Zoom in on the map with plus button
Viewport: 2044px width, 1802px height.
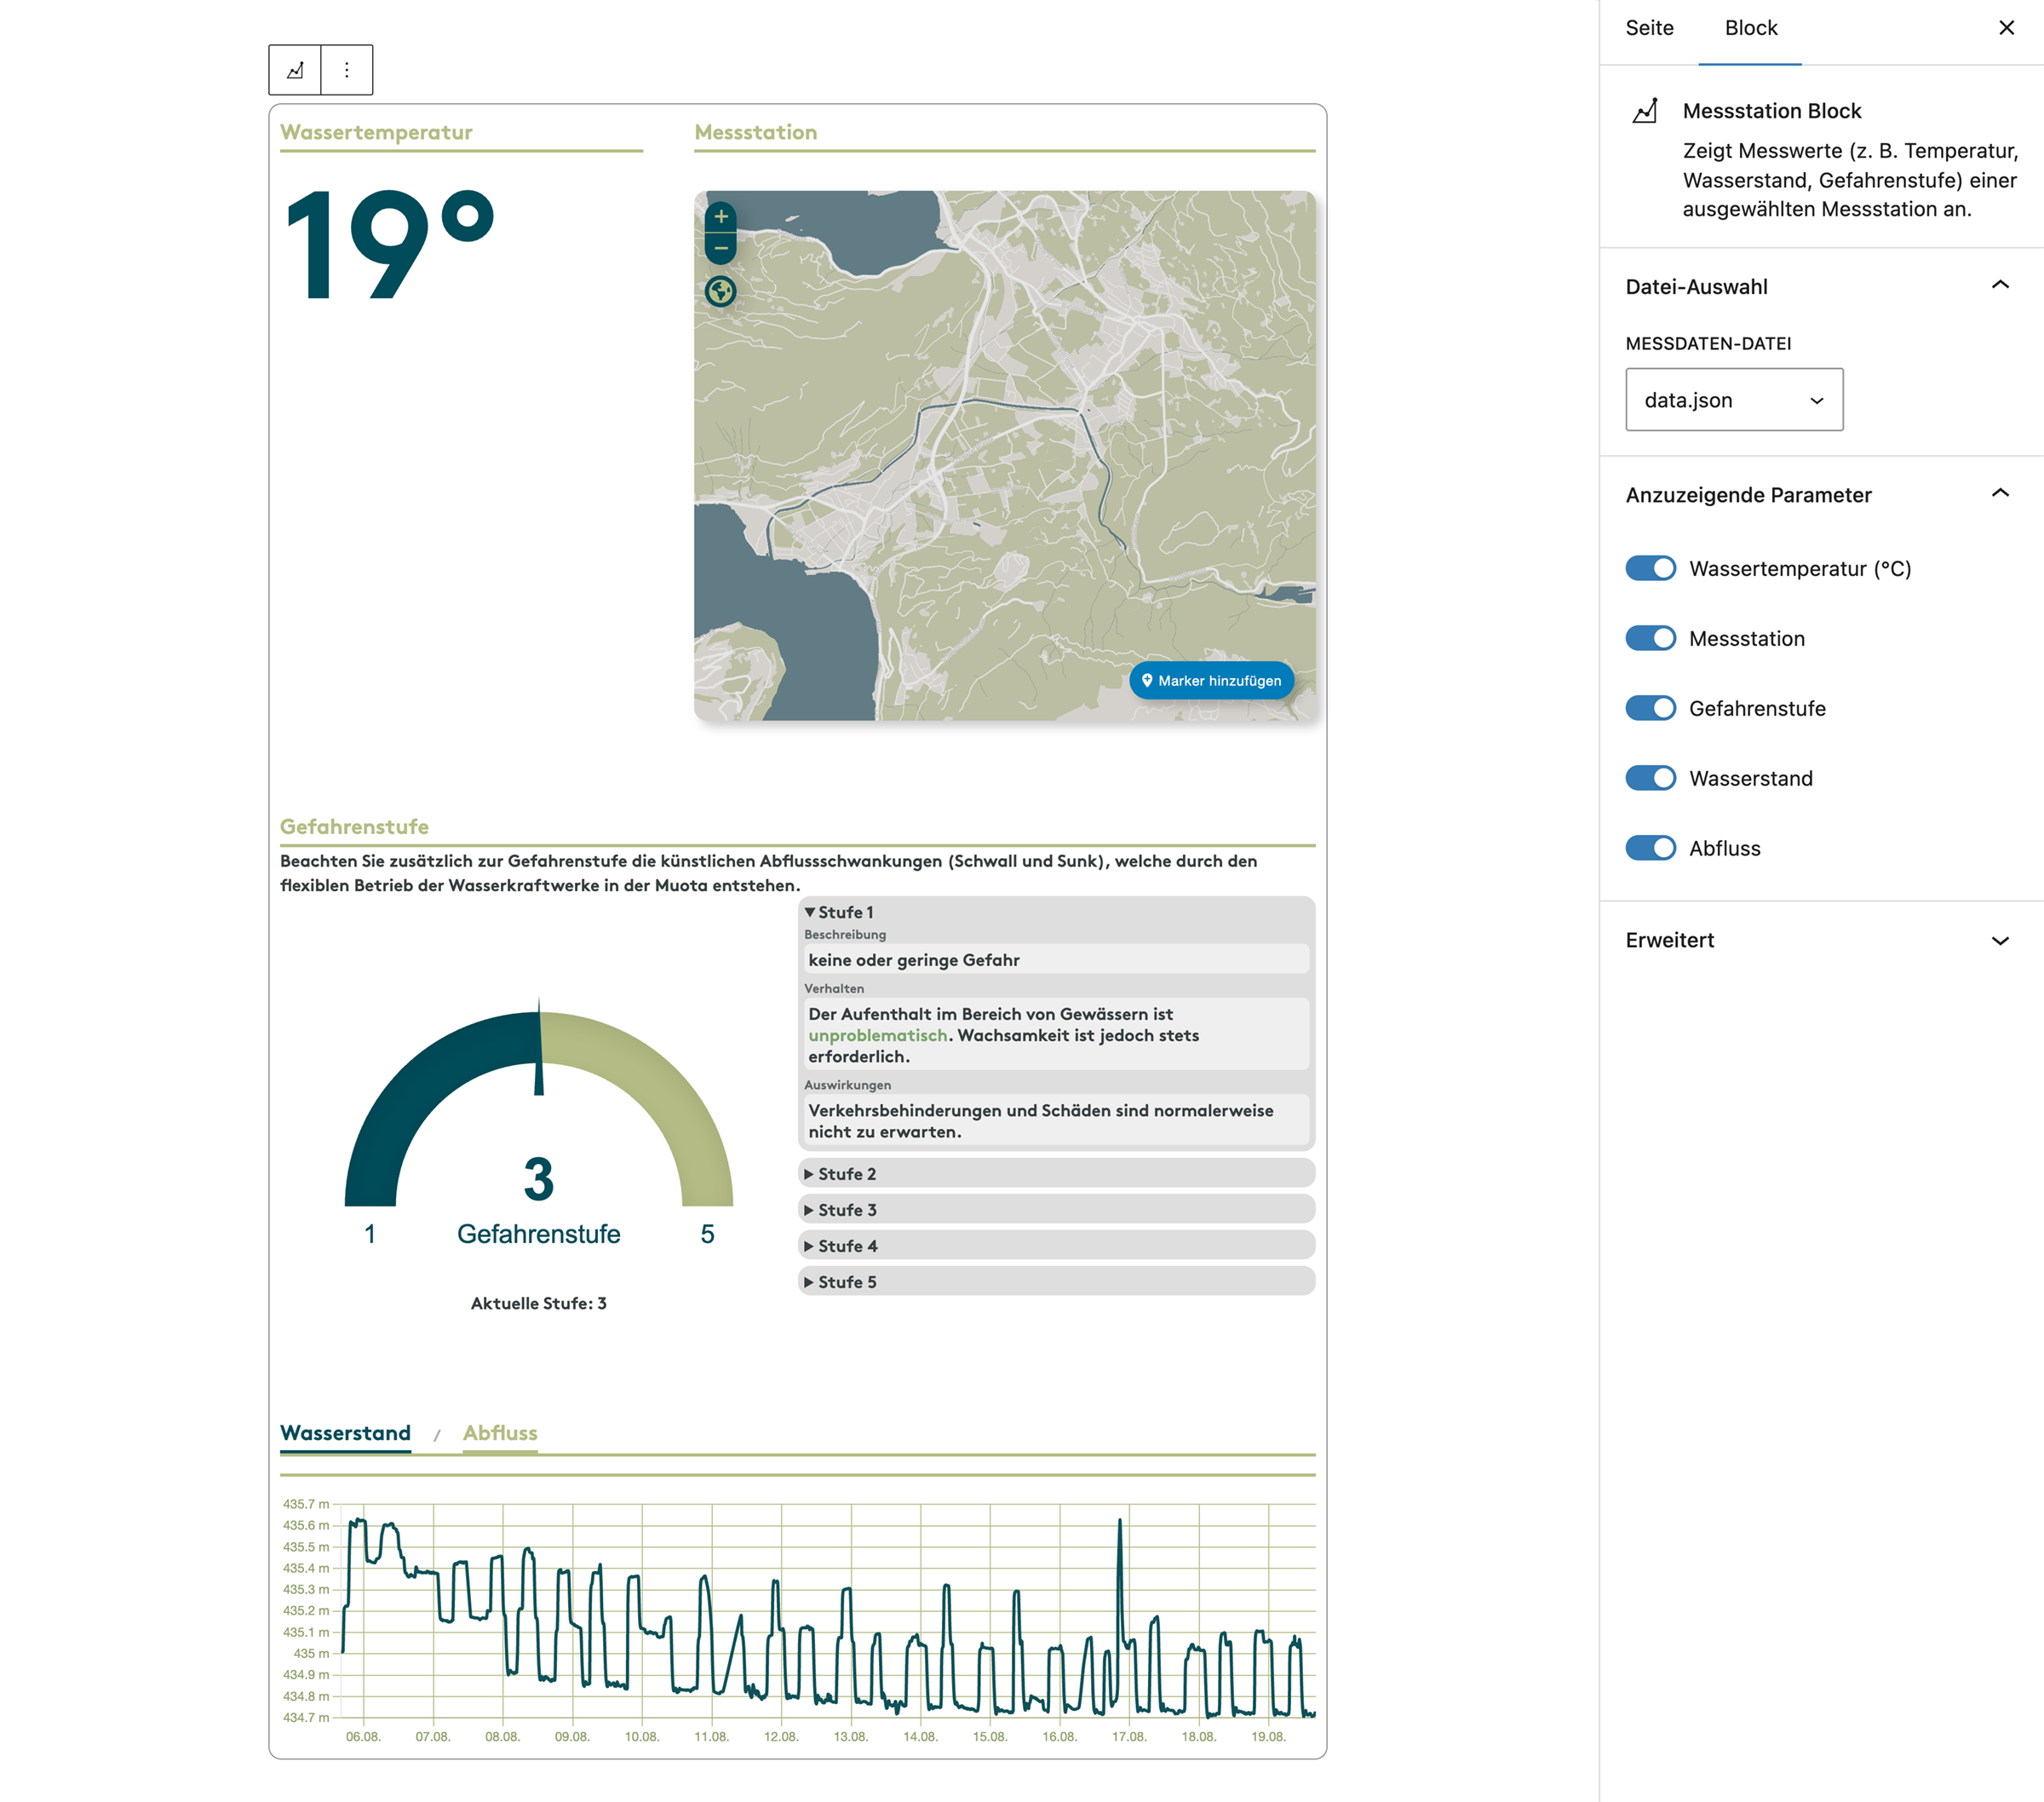(x=721, y=217)
